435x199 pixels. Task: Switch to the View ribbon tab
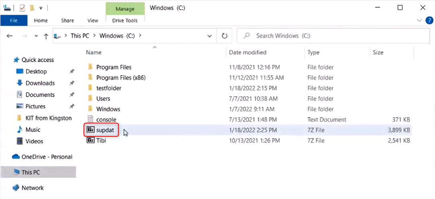click(x=93, y=21)
